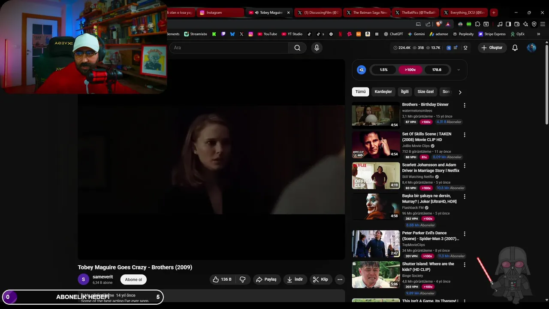The width and height of the screenshot is (549, 309).
Task: Open the Twitch bookmark icon
Action: 223,34
